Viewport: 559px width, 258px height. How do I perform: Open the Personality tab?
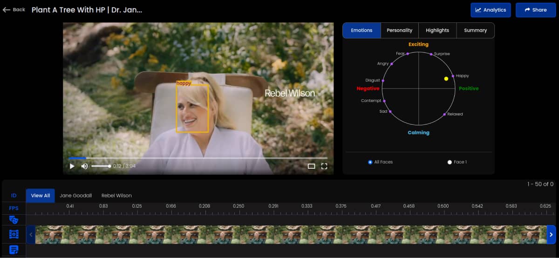coord(400,30)
